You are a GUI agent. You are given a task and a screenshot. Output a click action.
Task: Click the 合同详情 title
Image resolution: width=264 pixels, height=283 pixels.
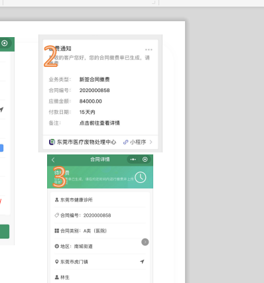[x=100, y=159]
